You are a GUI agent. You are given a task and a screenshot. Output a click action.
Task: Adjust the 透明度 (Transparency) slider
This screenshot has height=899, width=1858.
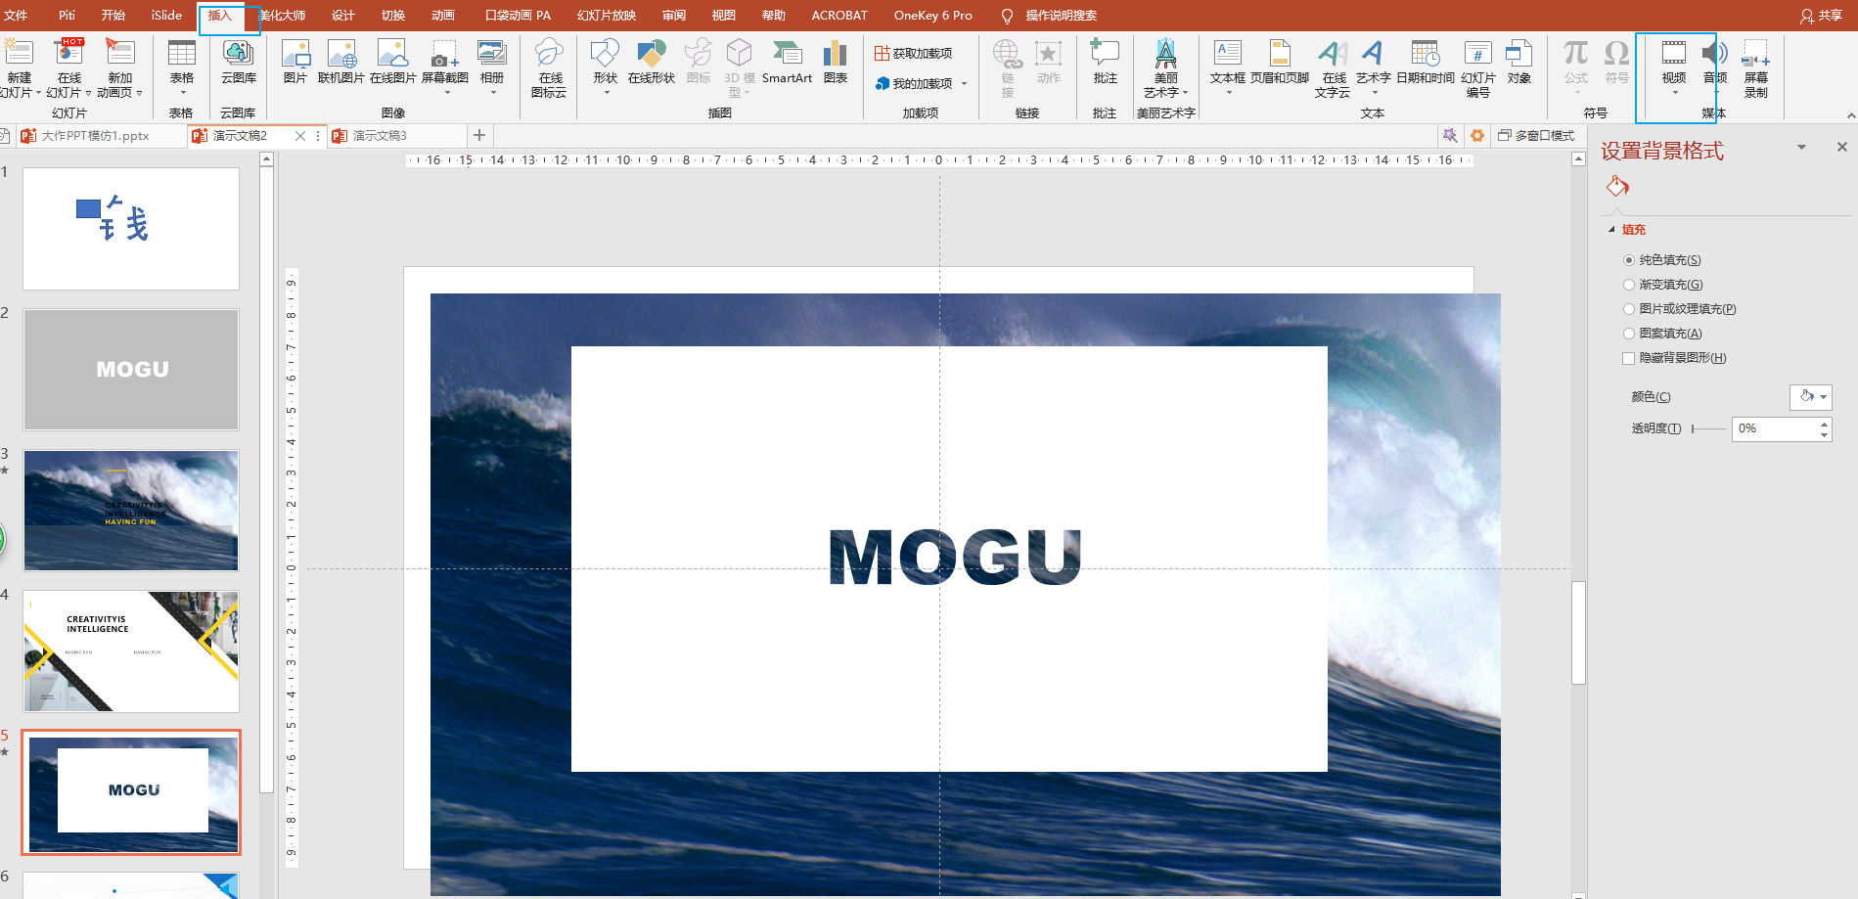click(1708, 428)
